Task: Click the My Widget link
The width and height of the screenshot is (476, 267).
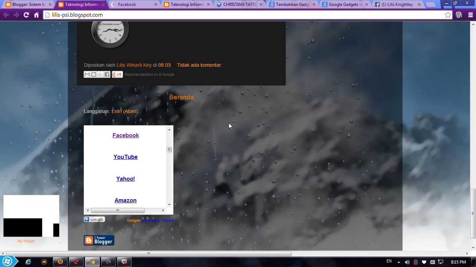Action: (x=26, y=241)
